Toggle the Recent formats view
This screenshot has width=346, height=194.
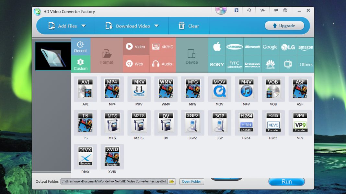(x=80, y=47)
